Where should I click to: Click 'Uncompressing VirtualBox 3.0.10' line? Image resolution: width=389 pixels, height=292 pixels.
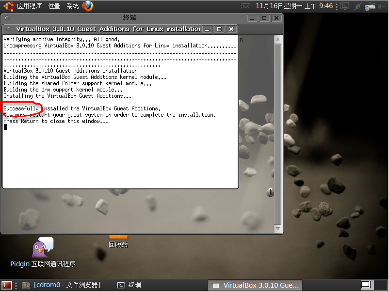pyautogui.click(x=120, y=46)
